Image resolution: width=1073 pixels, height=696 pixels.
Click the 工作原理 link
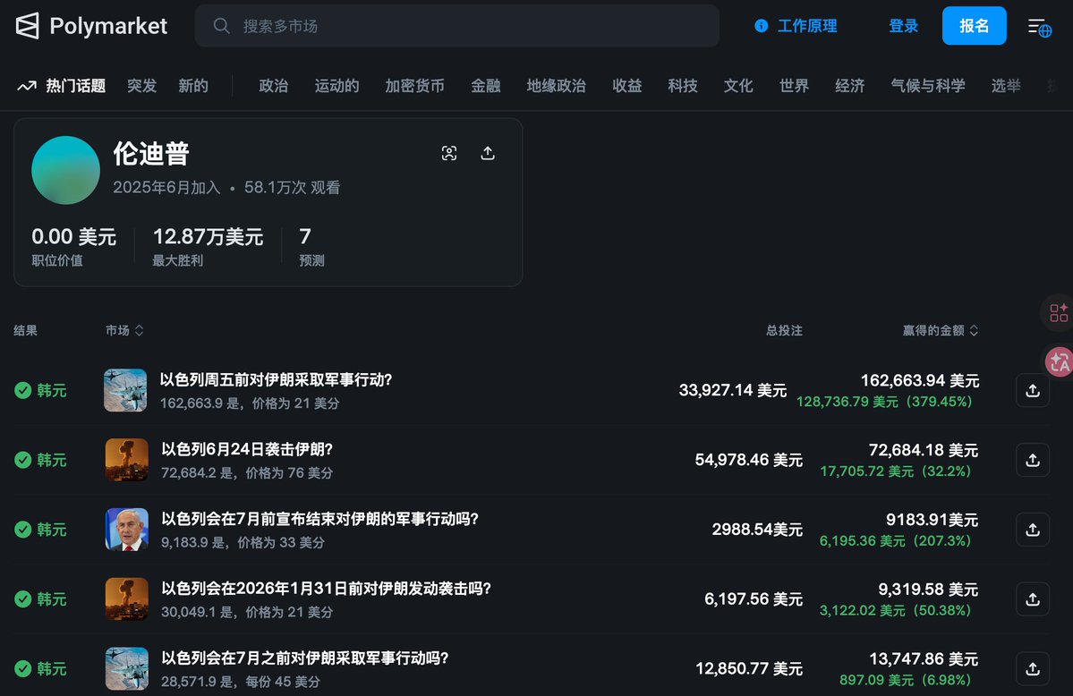pos(807,26)
